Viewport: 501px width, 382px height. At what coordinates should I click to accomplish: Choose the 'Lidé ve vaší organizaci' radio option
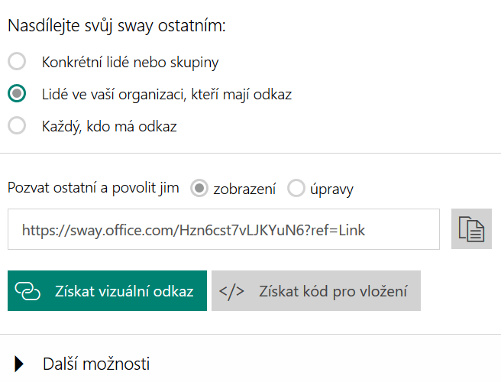(17, 94)
